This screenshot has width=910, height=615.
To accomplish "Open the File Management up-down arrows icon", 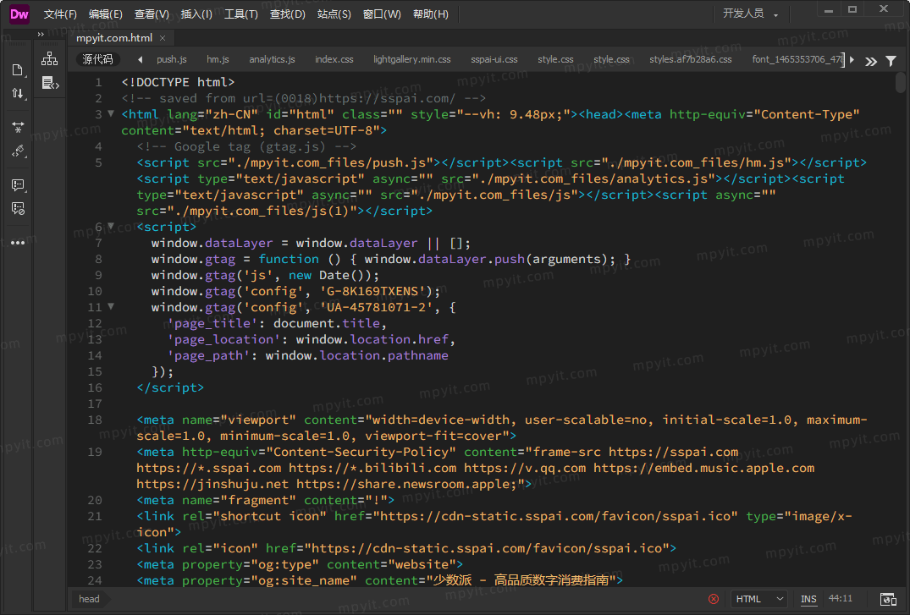I will click(18, 93).
